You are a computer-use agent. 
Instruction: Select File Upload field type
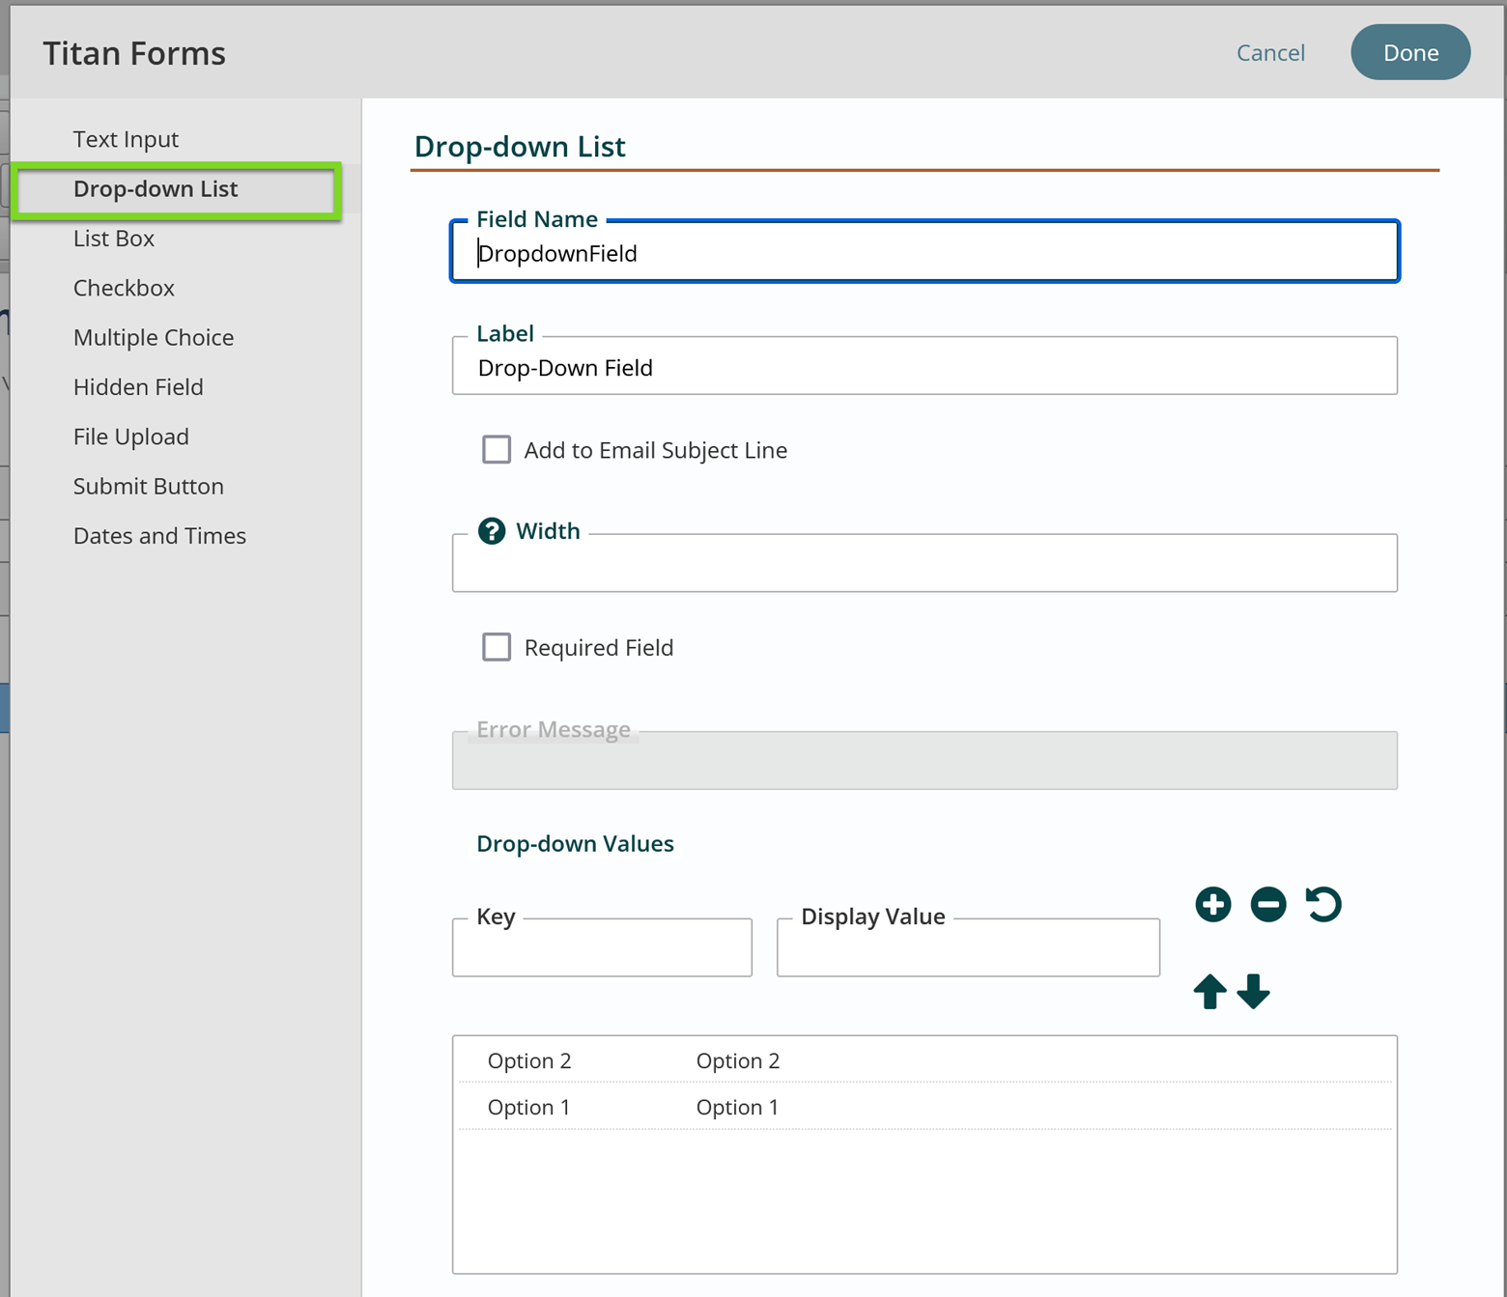(131, 437)
